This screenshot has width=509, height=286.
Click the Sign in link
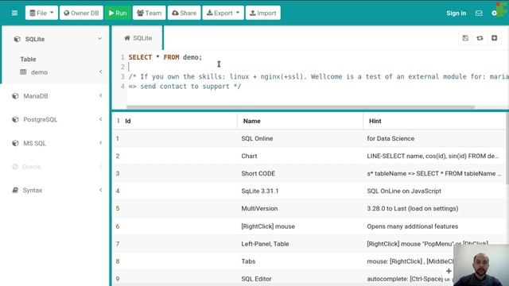tap(456, 14)
